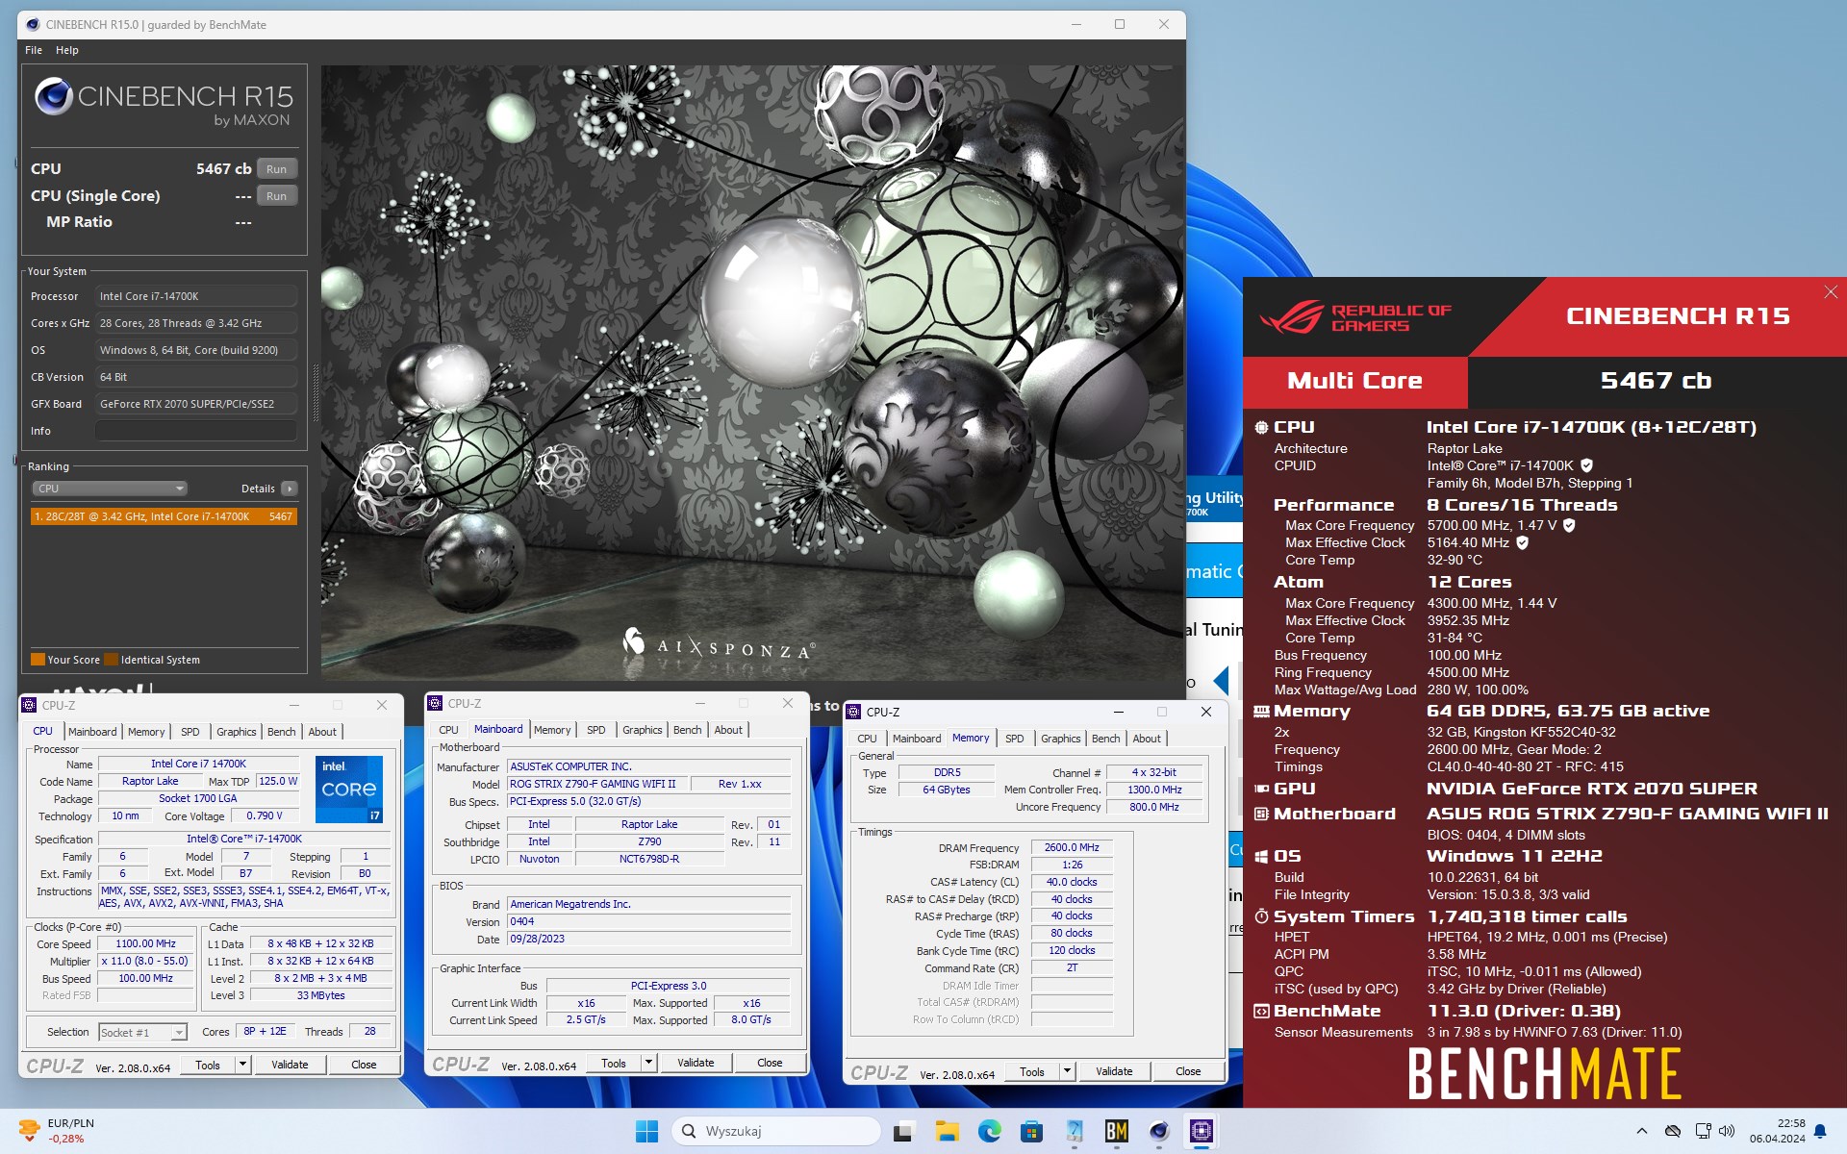Open the Windows Start menu
The image size is (1847, 1154).
[x=646, y=1132]
